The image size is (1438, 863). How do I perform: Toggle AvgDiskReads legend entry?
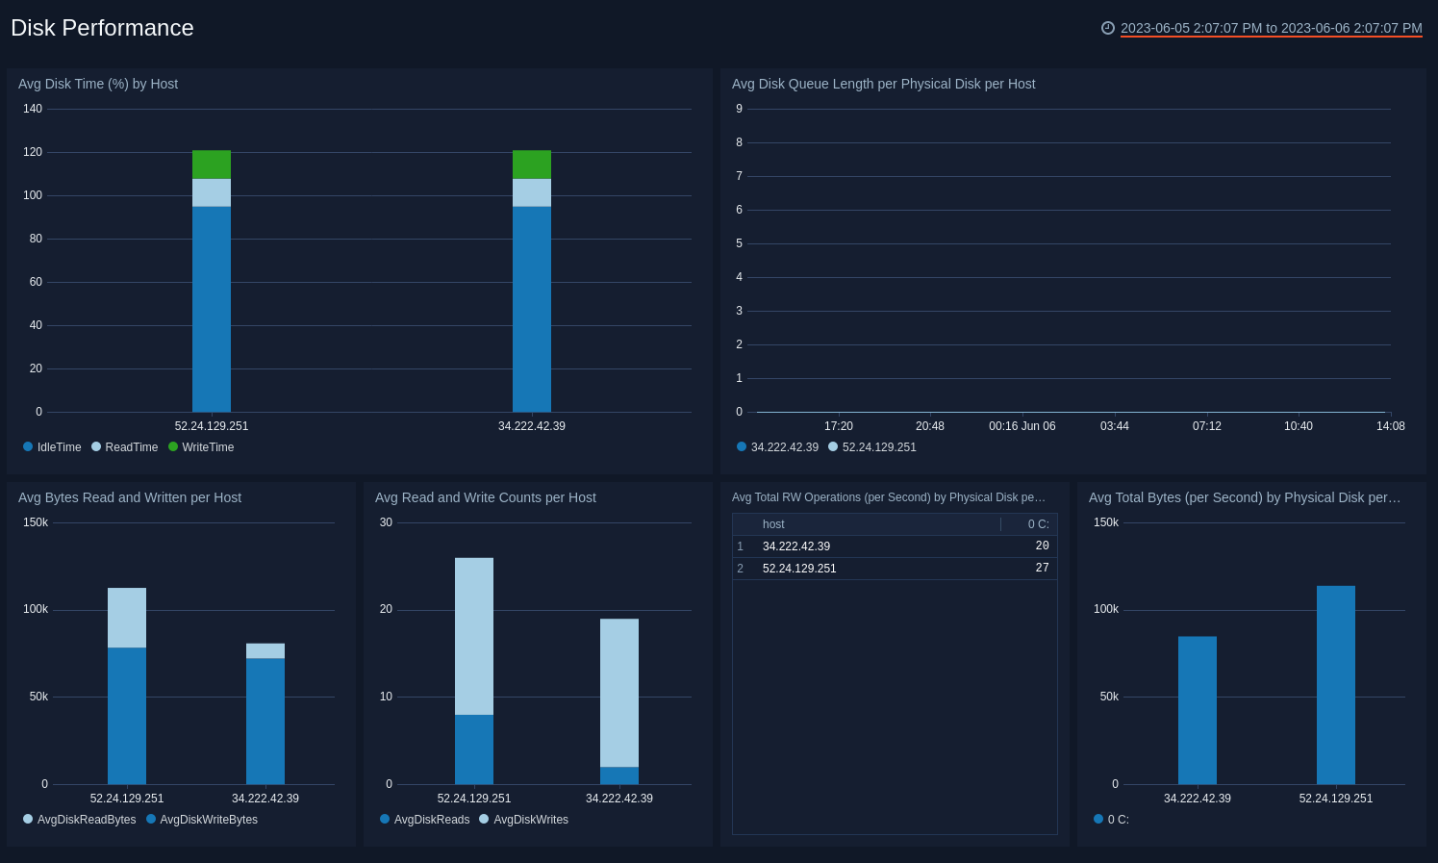tap(425, 820)
